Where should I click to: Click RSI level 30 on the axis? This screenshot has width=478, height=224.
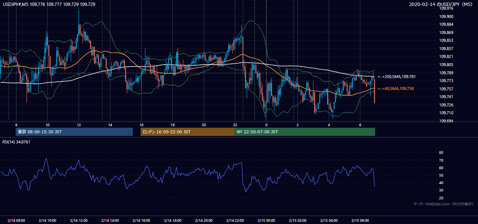(x=441, y=190)
